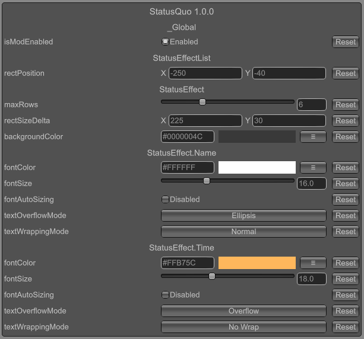Open the StatusEffect.Name fontColor picker menu icon
364x339 pixels.
(x=313, y=168)
